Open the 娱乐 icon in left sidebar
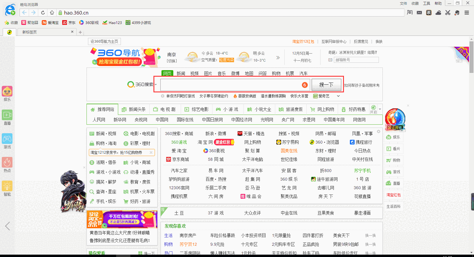 pos(7,94)
